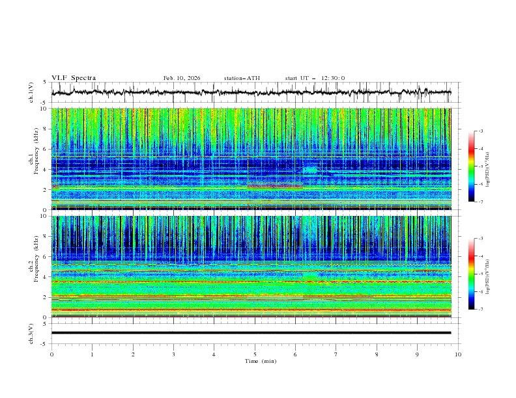Click the ch.1 spectrogram panel
This screenshot has height=398, width=516.
251,159
